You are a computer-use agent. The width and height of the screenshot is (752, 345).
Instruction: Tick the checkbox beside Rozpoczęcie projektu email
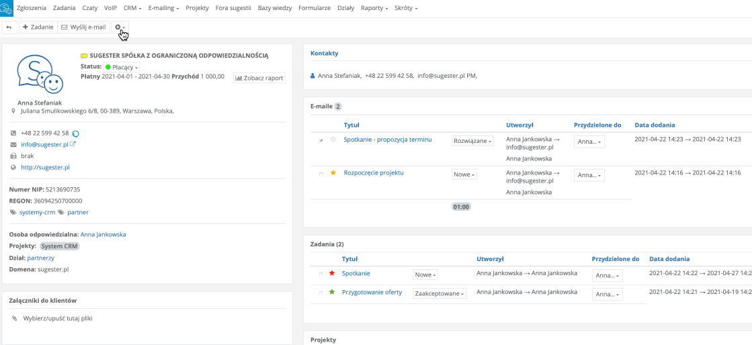point(321,174)
